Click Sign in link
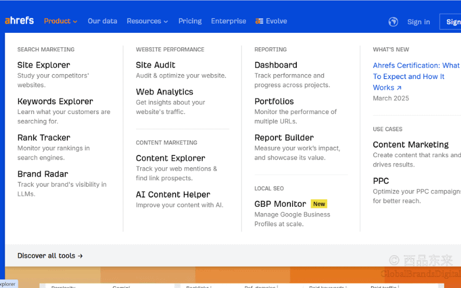461x288 pixels. click(418, 22)
